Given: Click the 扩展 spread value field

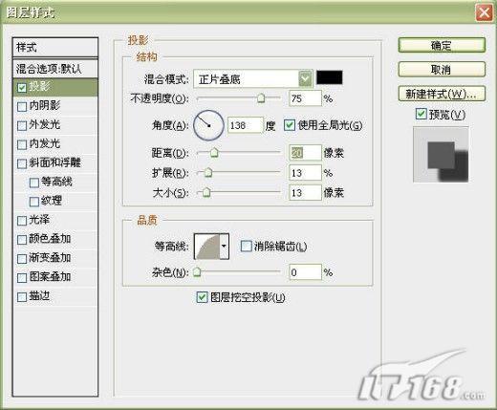Looking at the screenshot, I should tap(305, 173).
